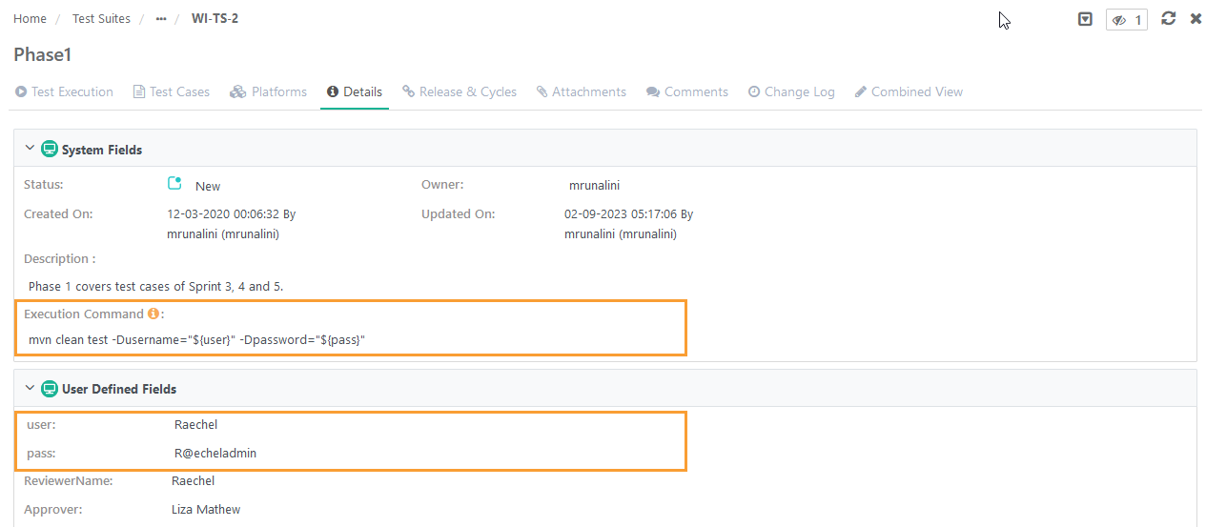Viewport: 1206px width, 527px height.
Task: Toggle the watchers eye button showing 1
Action: coord(1127,19)
